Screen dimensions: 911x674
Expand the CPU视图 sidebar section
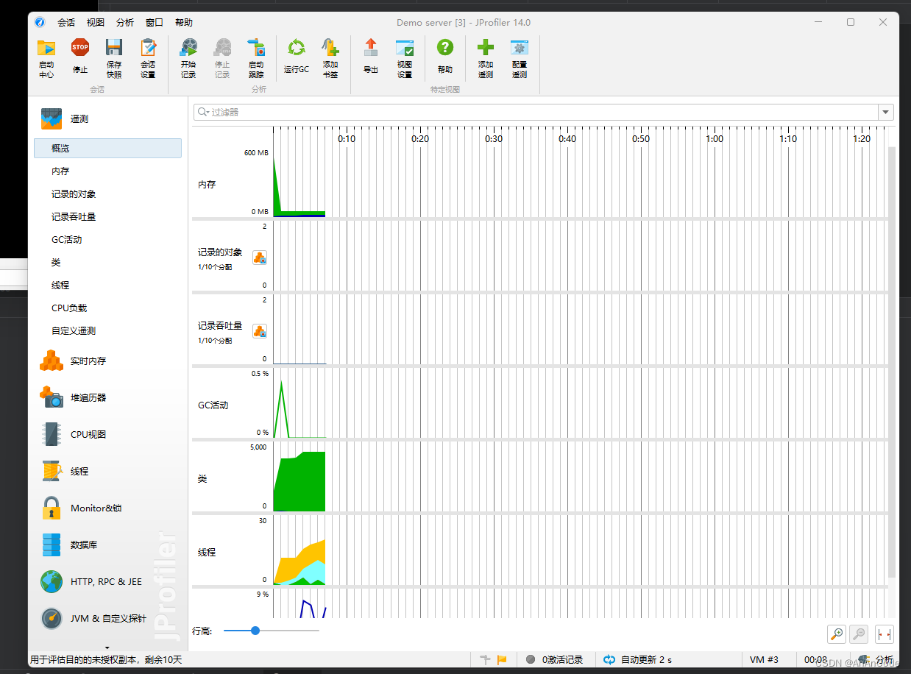pos(88,434)
